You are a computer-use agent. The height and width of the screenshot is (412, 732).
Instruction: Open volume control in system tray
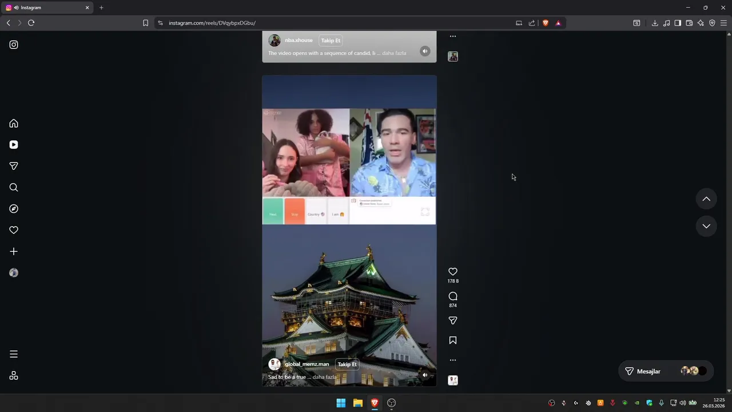click(682, 403)
